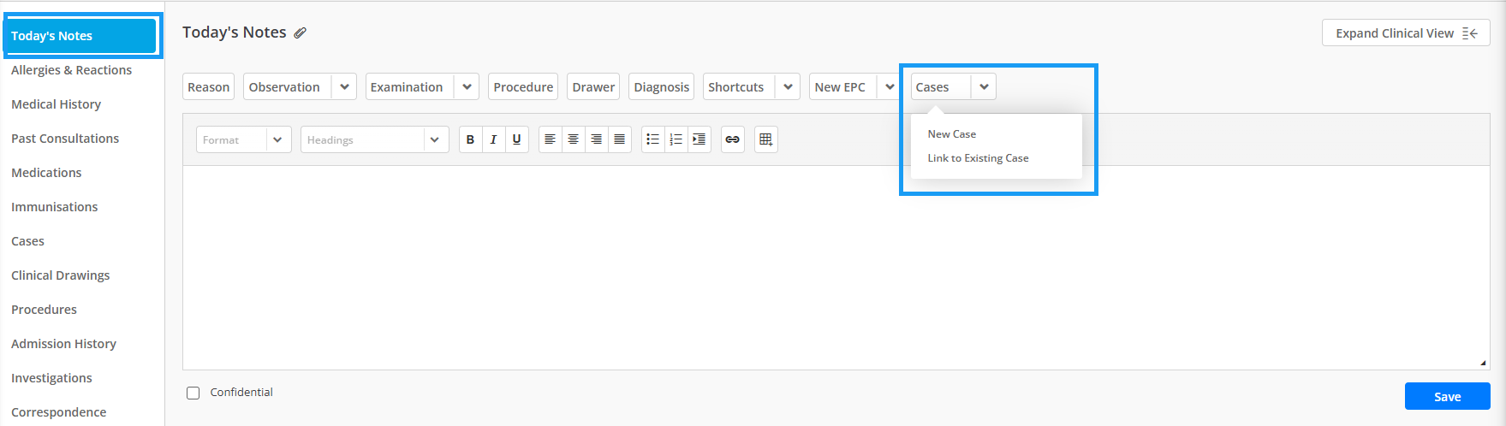1506x426 pixels.
Task: Insert a hyperlink
Action: click(x=732, y=139)
